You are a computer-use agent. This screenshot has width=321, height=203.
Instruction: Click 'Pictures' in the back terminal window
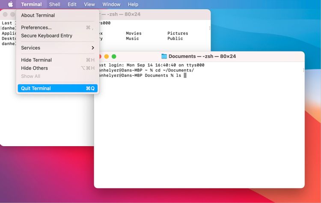coord(178,33)
